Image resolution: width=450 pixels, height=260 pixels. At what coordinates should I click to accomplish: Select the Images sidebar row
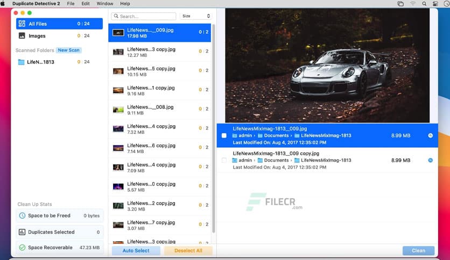click(x=59, y=36)
